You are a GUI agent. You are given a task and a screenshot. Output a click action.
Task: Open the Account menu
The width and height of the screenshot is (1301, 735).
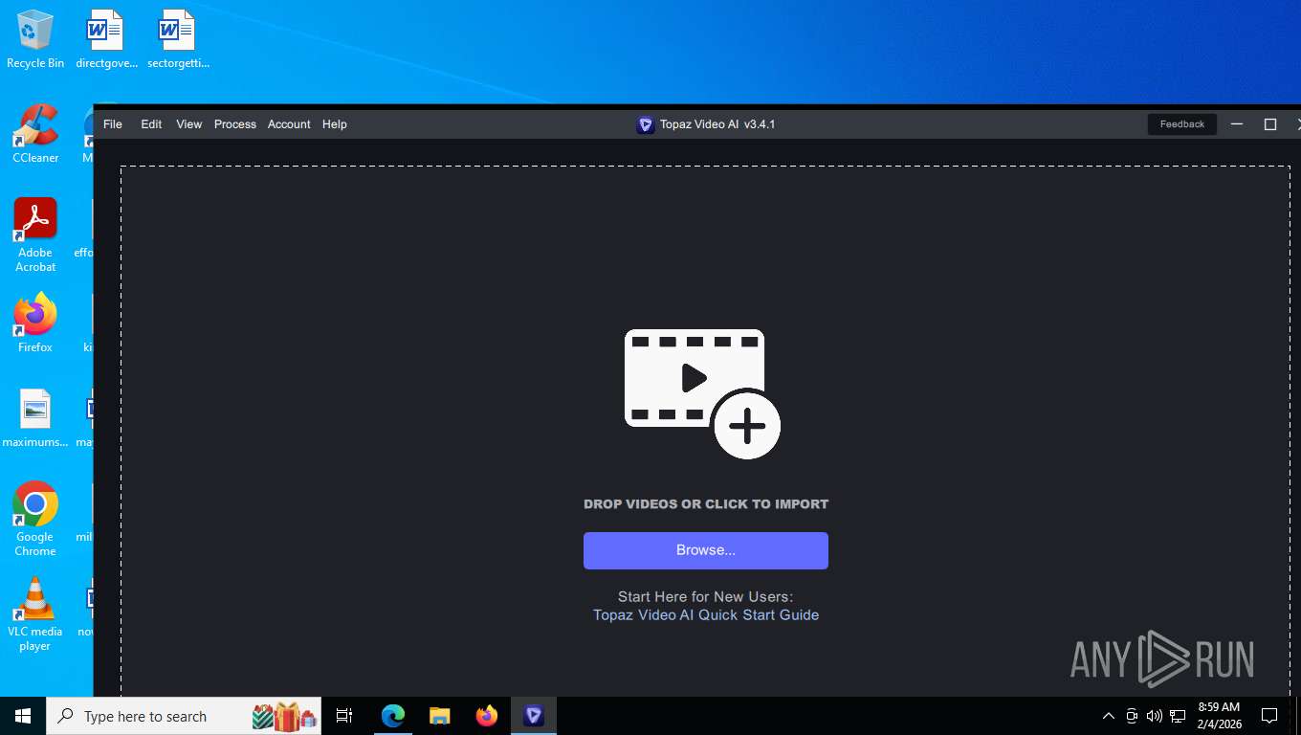point(289,124)
